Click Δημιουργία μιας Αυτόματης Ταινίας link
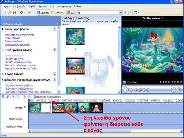Screen dimensions: 184x138 point(21,69)
